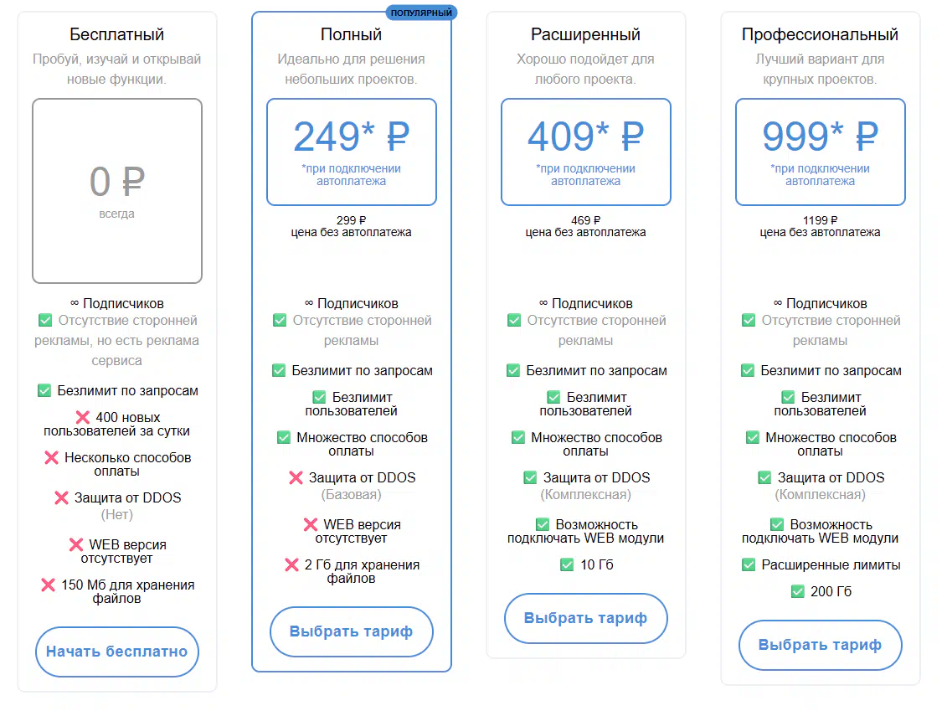947x711 pixels.
Task: Click red cross beside 400 новых пользователей
Action: tap(83, 417)
